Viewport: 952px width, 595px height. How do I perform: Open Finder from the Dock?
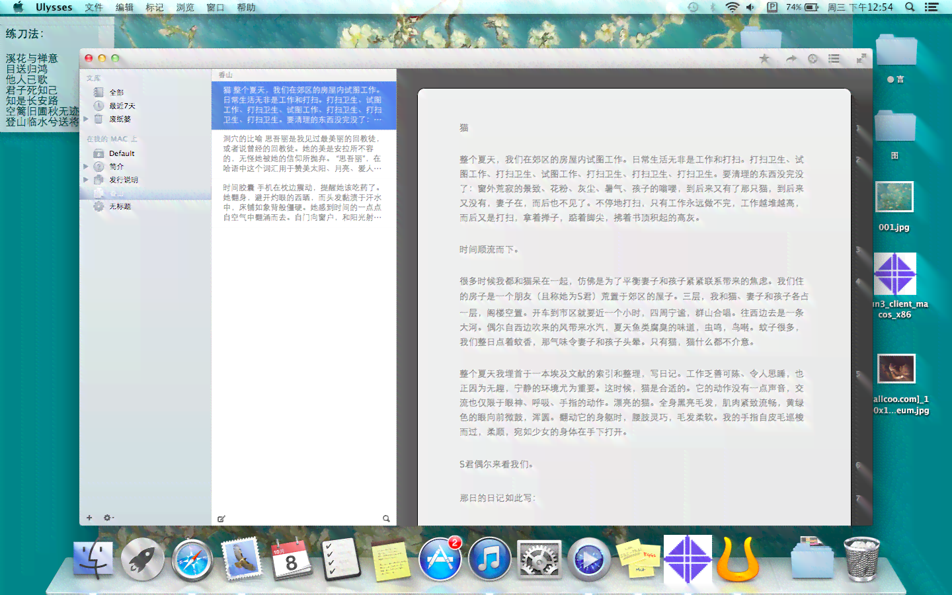93,560
